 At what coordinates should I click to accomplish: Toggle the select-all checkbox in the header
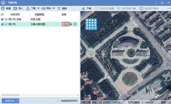(x=2, y=14)
